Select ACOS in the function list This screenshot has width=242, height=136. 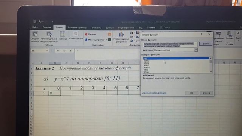(x=176, y=61)
